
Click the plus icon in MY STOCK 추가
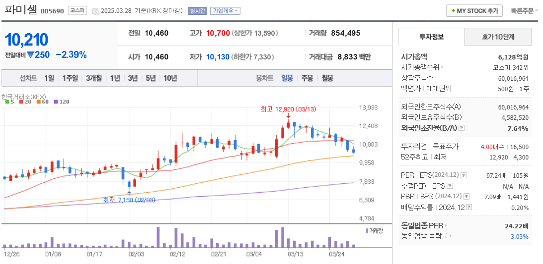coord(453,11)
